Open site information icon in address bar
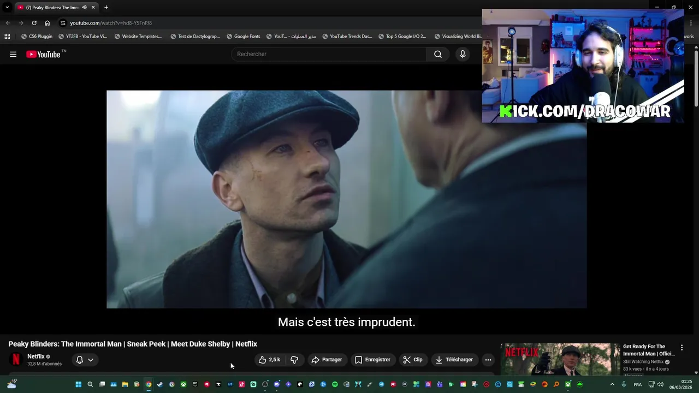Viewport: 699px width, 393px height. click(63, 23)
